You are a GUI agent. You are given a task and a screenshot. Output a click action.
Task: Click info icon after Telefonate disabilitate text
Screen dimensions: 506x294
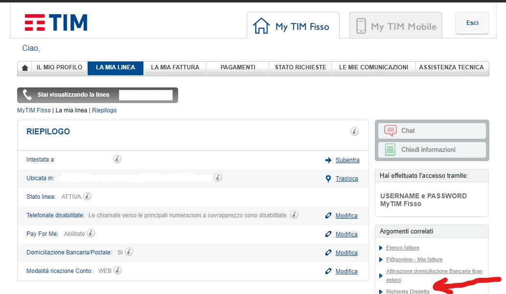pyautogui.click(x=294, y=214)
